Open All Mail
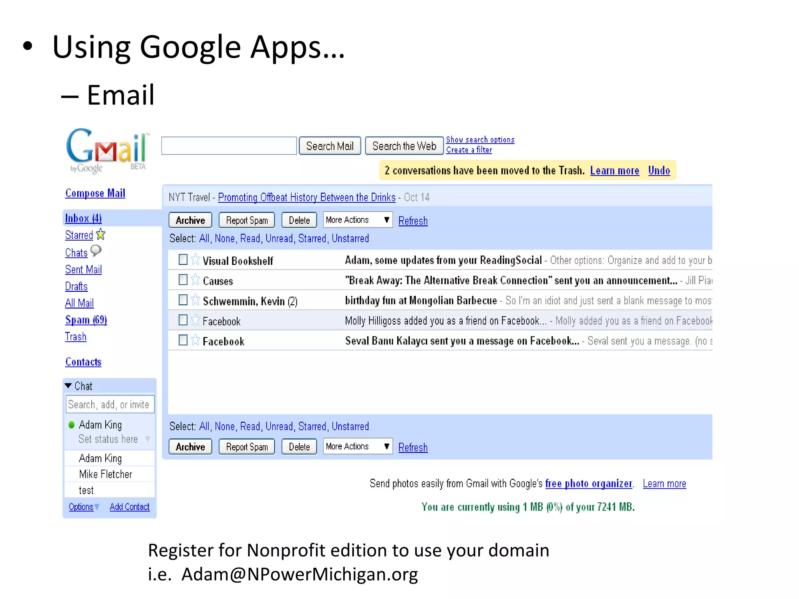The image size is (799, 599). [80, 303]
